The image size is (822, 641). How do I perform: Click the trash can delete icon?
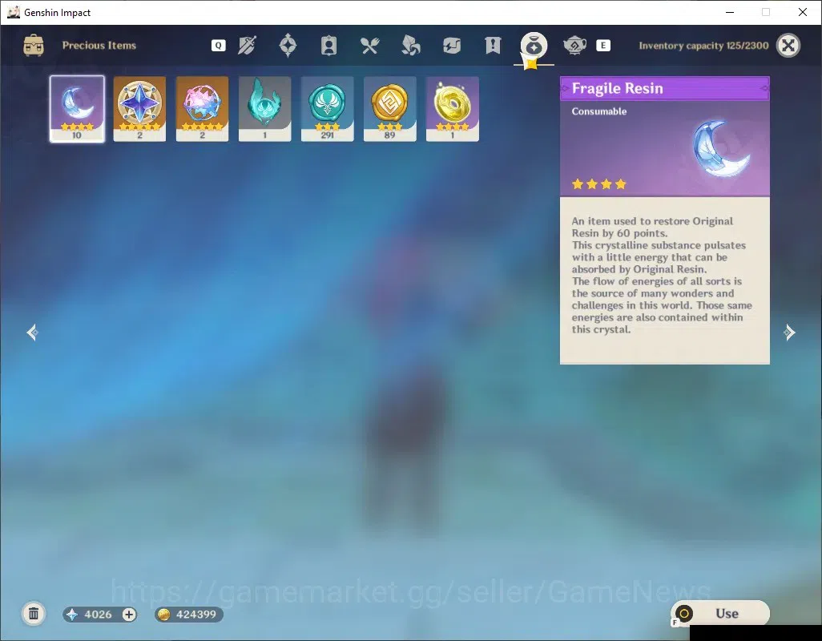[x=34, y=614]
